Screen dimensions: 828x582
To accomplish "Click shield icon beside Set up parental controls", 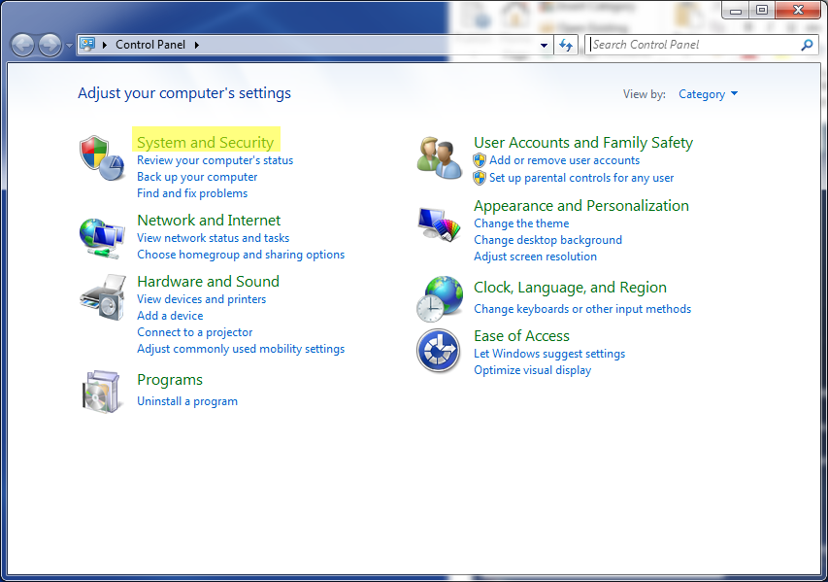I will tap(480, 178).
